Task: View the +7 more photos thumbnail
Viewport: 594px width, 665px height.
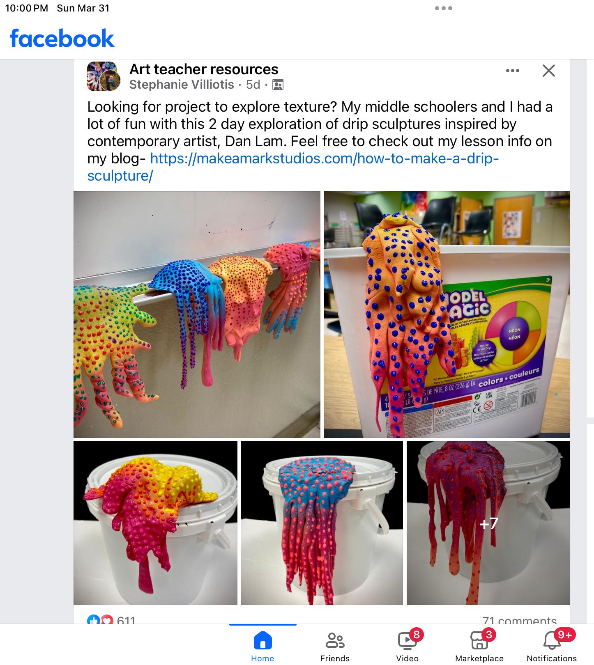Action: pyautogui.click(x=488, y=523)
